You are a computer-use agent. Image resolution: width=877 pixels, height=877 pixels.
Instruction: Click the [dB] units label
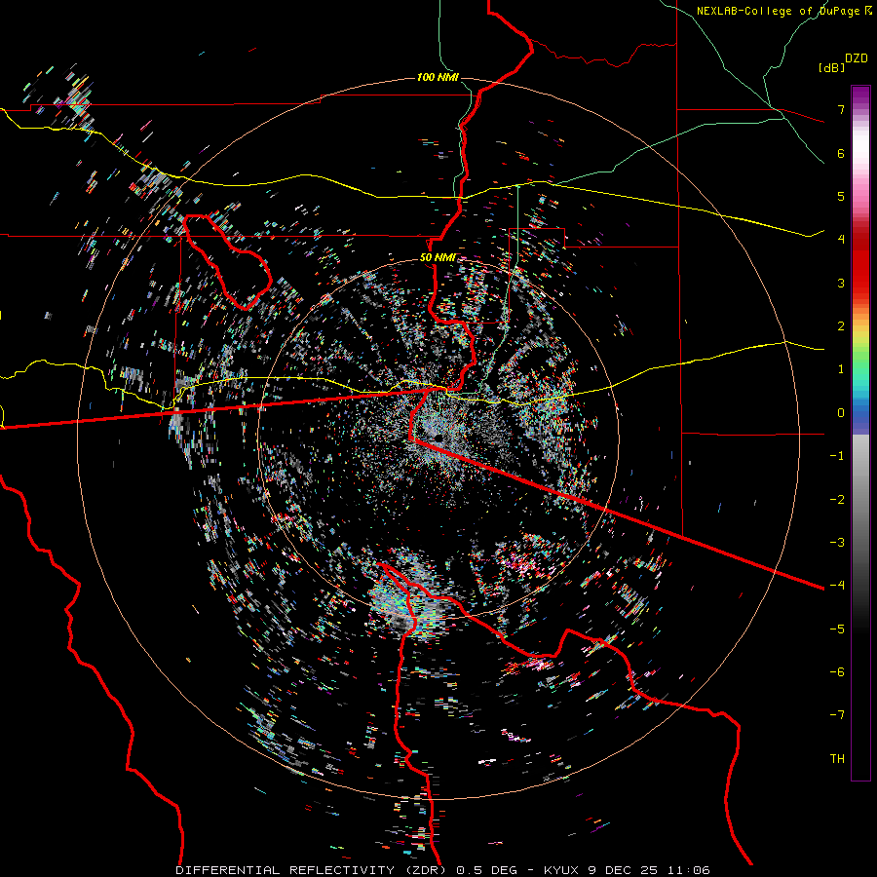pos(831,67)
